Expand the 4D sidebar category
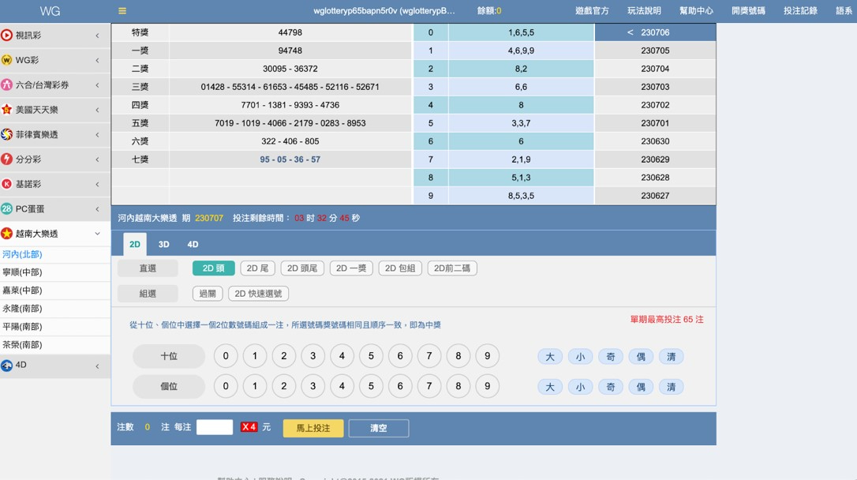Image resolution: width=857 pixels, height=480 pixels. pyautogui.click(x=97, y=366)
